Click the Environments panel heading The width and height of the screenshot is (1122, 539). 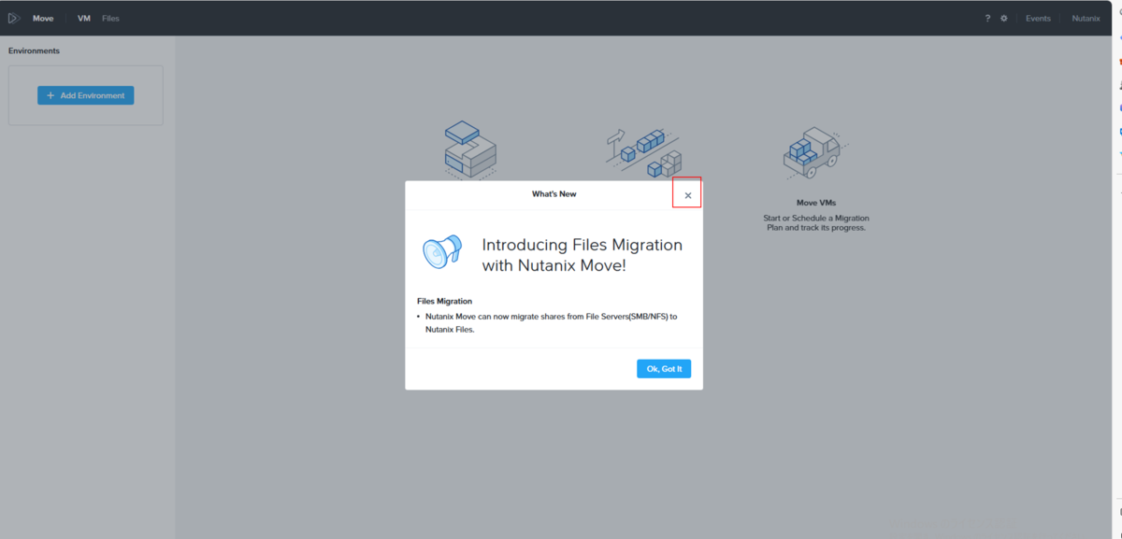(x=34, y=50)
